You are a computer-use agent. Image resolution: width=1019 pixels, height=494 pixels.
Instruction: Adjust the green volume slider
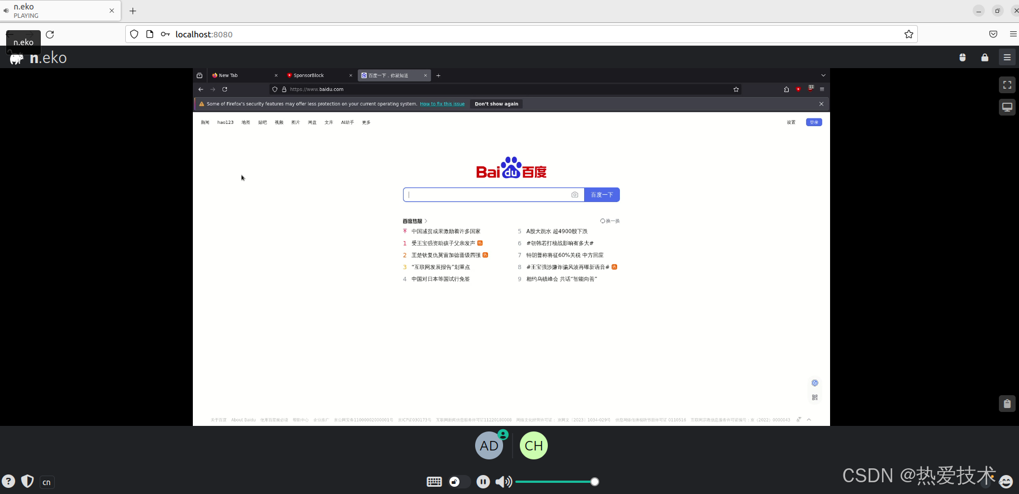tap(557, 482)
